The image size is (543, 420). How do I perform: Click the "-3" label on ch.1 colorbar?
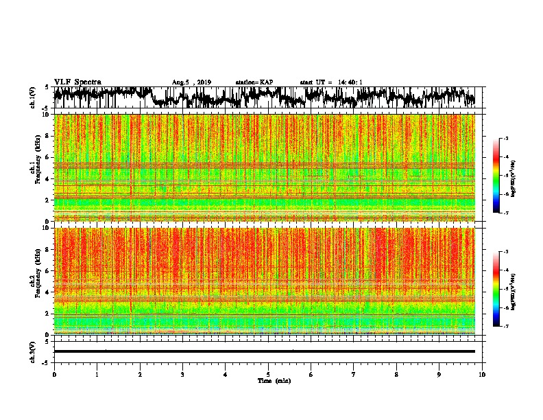coord(506,139)
